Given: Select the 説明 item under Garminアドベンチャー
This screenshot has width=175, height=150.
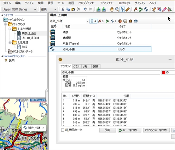Looking at the screenshot, I should tap(12, 61).
